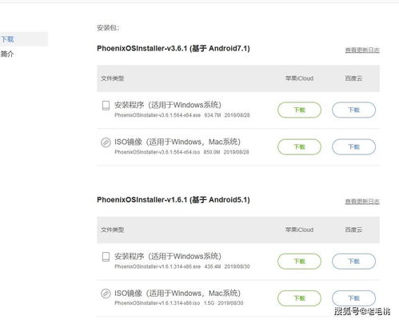Click ISO disc icon for v3.6.1 image
This screenshot has height=320, width=399.
(x=106, y=142)
